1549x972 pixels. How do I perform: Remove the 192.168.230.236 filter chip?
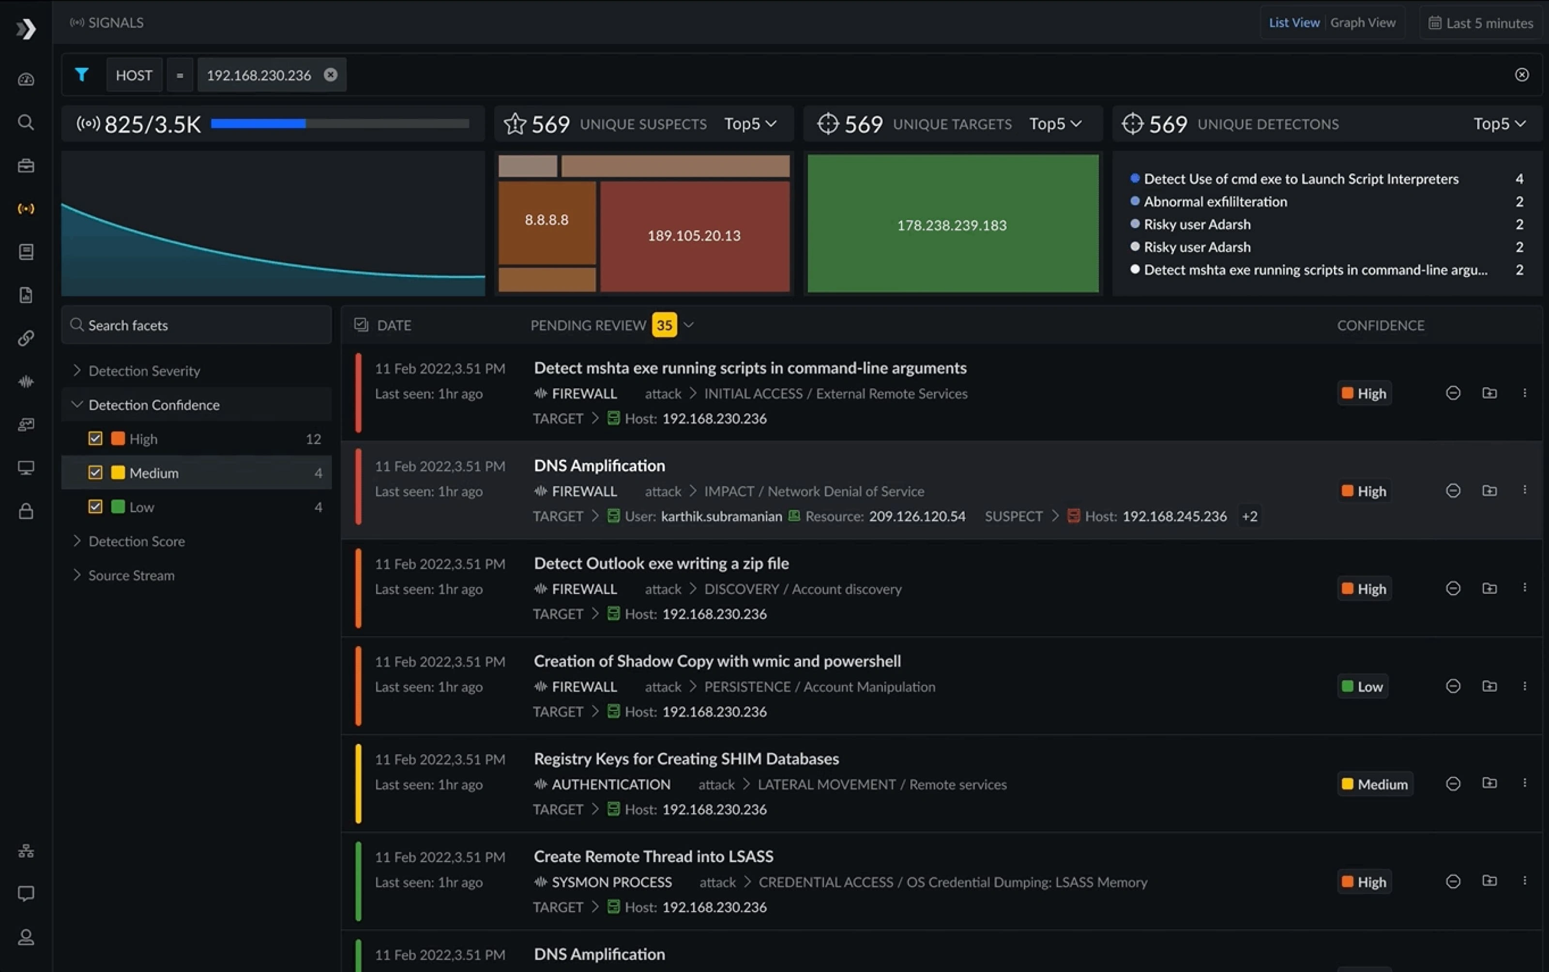click(x=330, y=75)
